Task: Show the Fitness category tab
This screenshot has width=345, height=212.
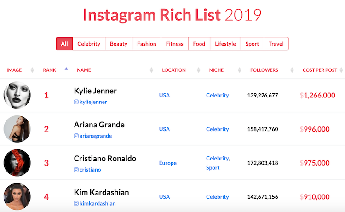Action: (x=174, y=44)
